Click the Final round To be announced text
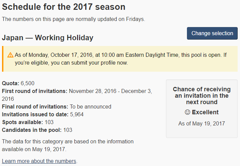Viewport: 240px width, 166px height. (91, 106)
